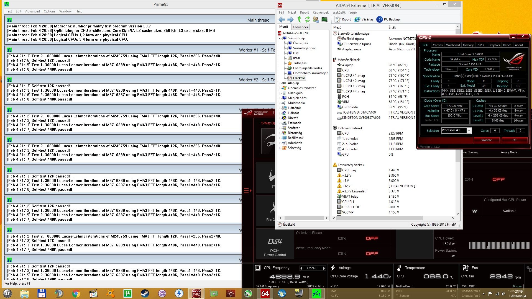Expand the Sebesség tree node

tap(279, 148)
